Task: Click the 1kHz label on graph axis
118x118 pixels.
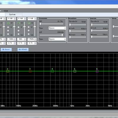Action: (x=72, y=106)
